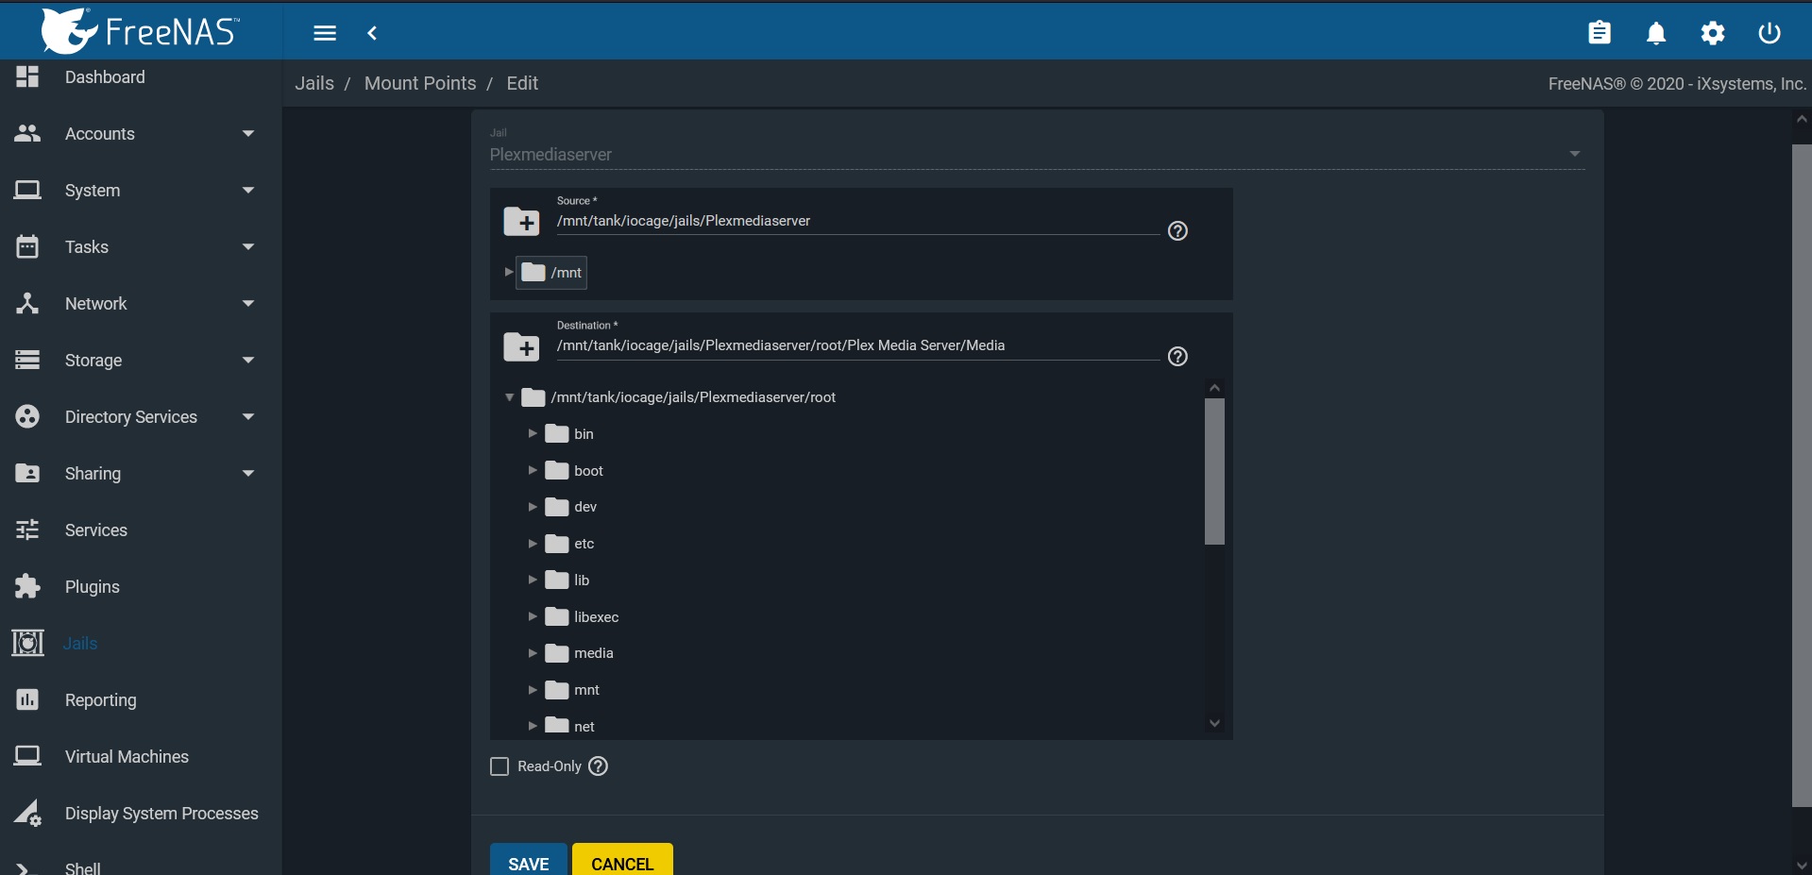
Task: Go to the Plugins page
Action: tap(93, 587)
